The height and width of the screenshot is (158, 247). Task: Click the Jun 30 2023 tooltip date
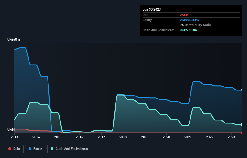point(152,9)
